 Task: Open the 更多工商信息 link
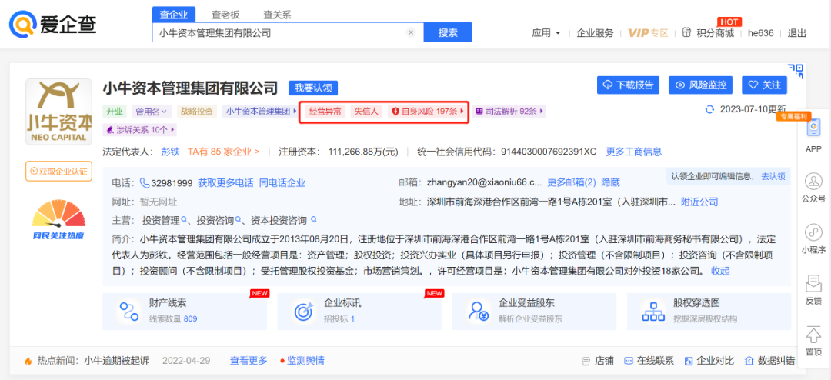coord(633,152)
